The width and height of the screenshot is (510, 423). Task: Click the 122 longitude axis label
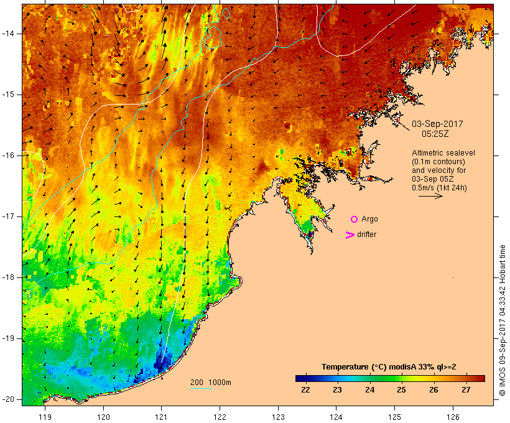220,417
